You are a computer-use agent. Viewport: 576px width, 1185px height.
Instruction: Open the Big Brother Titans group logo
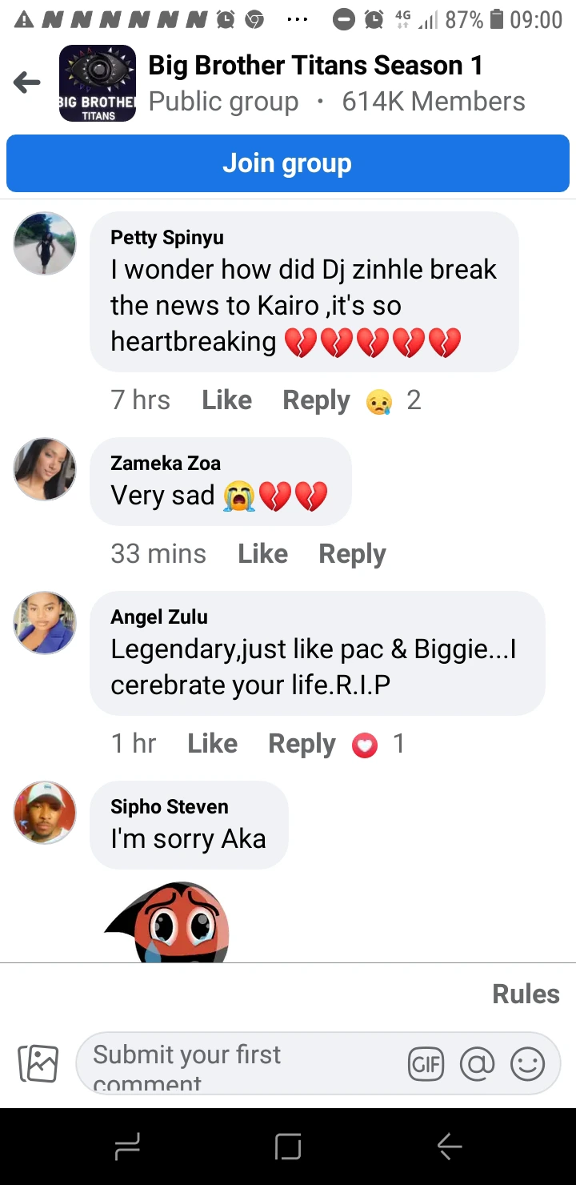point(98,83)
